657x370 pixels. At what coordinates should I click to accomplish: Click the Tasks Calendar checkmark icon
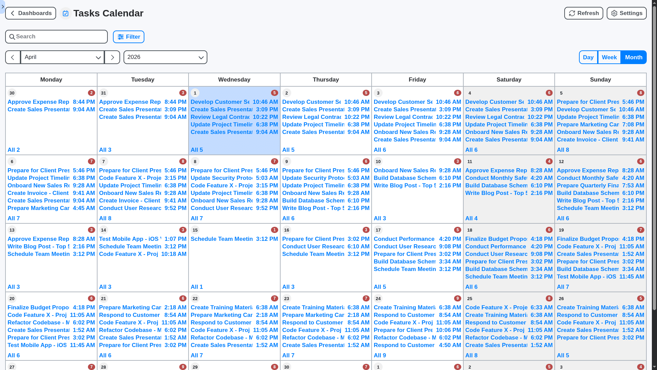click(65, 13)
